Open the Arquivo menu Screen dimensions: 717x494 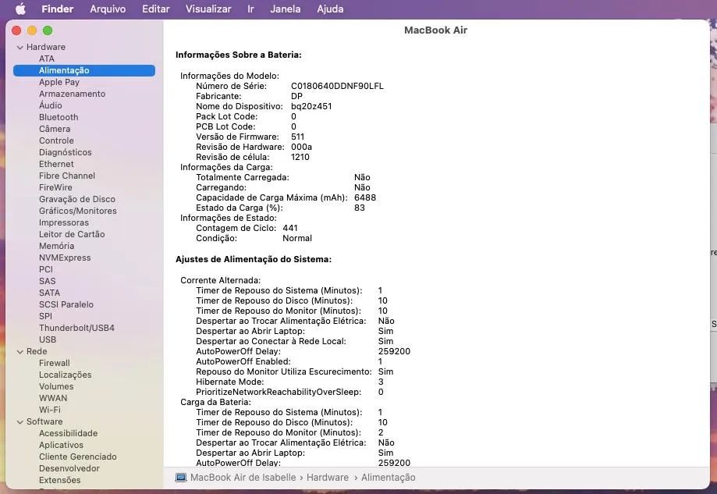pyautogui.click(x=108, y=9)
